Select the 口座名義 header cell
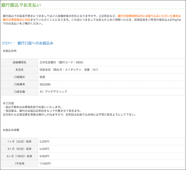 20,92
